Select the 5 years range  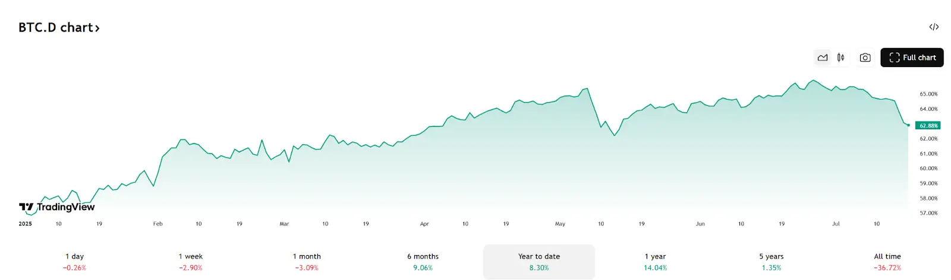[x=771, y=262]
